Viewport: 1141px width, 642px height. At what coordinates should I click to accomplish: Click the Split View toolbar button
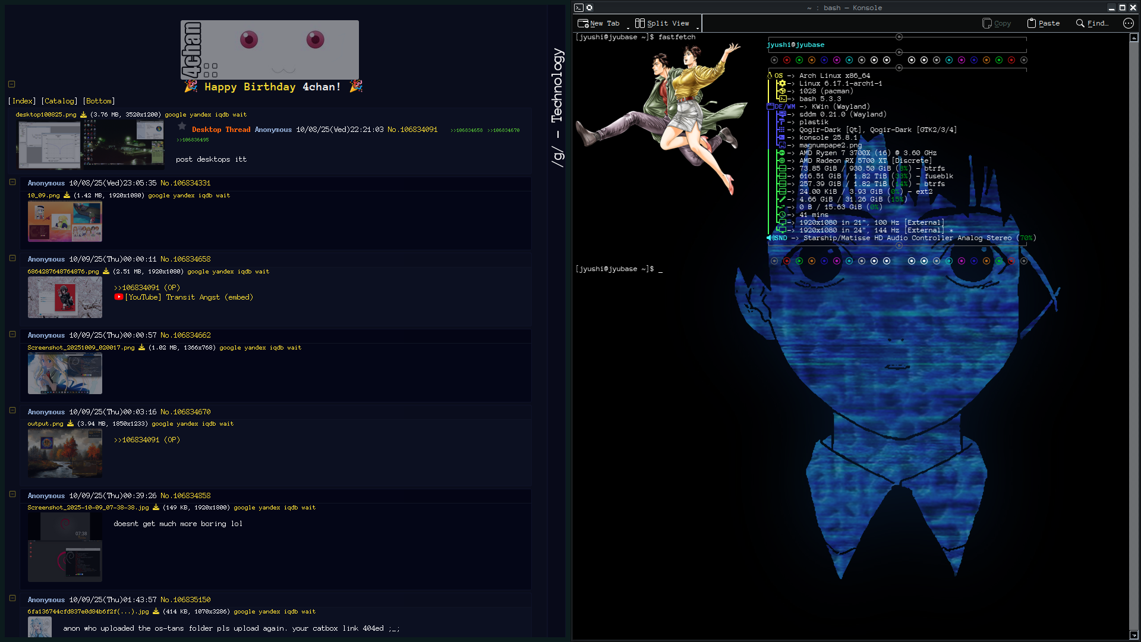[x=662, y=23]
